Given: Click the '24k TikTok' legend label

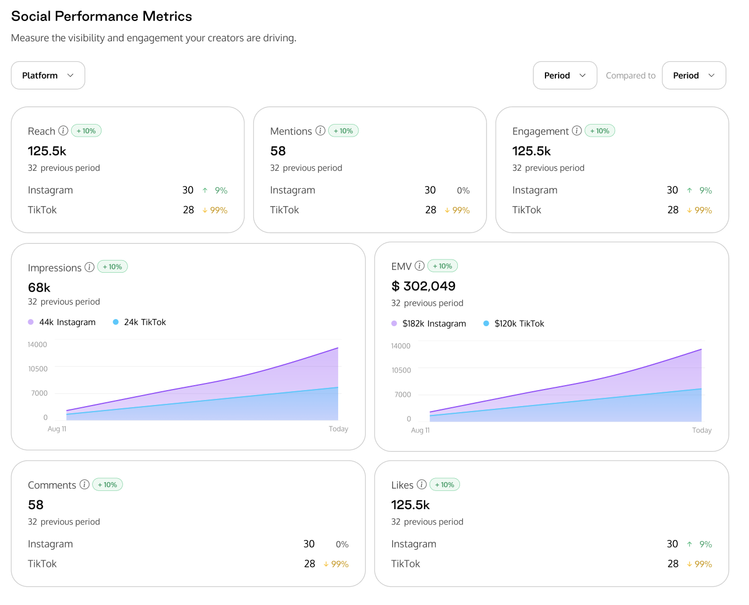Looking at the screenshot, I should pyautogui.click(x=145, y=322).
